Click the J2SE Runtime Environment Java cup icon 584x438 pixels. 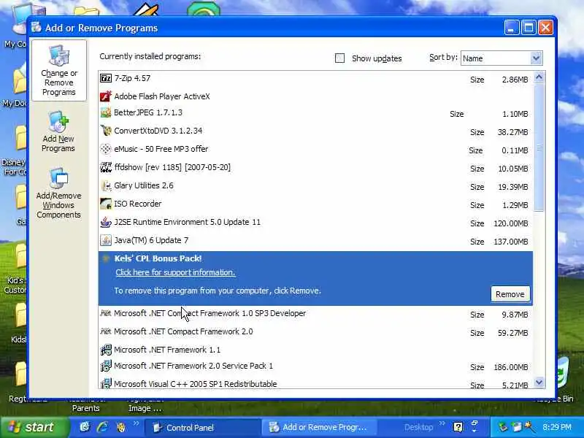(106, 222)
